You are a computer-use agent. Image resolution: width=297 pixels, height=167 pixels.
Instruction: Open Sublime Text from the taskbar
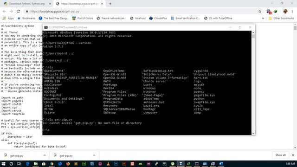click(x=76, y=164)
